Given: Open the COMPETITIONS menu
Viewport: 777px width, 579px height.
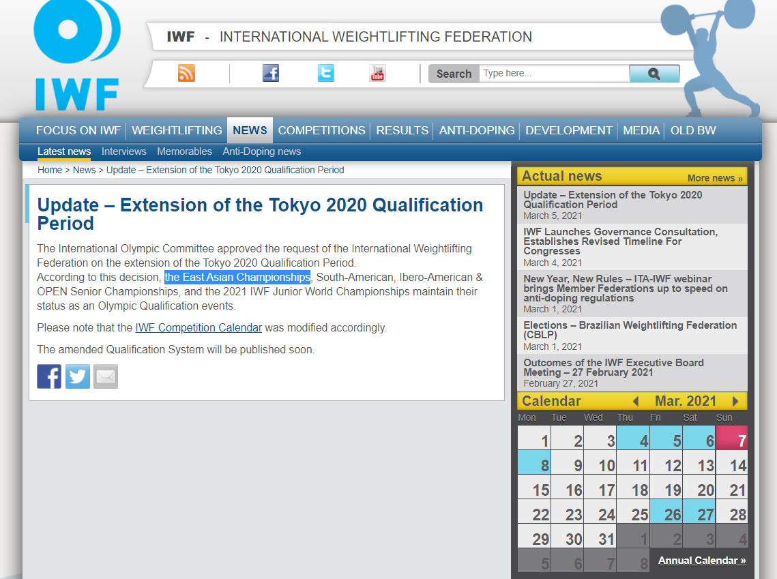Looking at the screenshot, I should click(x=321, y=130).
